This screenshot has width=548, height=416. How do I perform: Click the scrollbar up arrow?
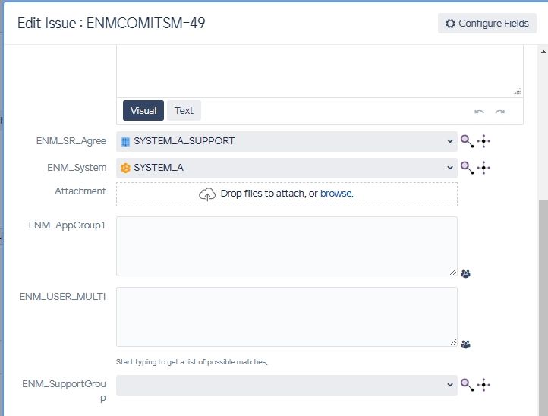click(x=543, y=52)
